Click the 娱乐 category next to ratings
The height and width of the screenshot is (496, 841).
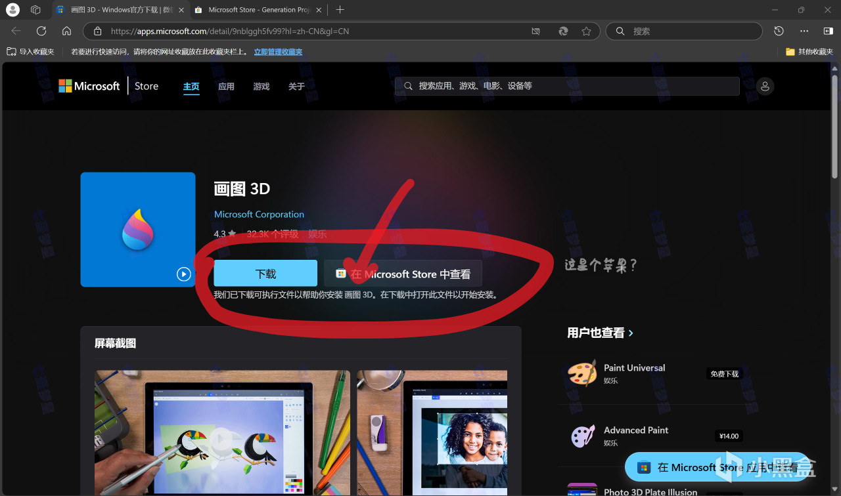[317, 234]
